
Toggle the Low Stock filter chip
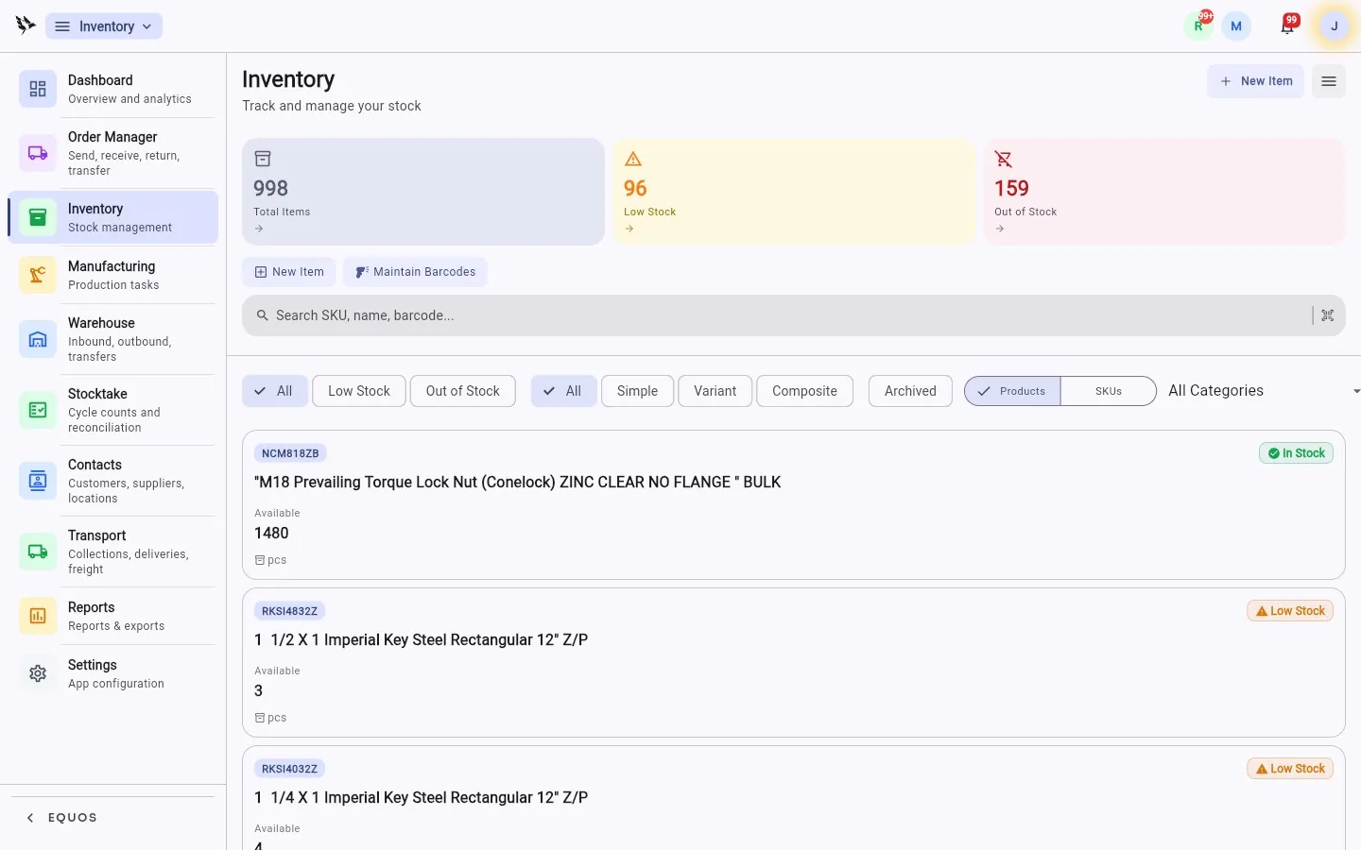coord(359,391)
